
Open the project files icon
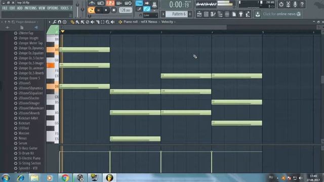tap(234, 14)
